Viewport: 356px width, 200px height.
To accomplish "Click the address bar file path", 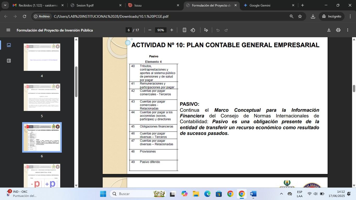I will click(x=111, y=16).
